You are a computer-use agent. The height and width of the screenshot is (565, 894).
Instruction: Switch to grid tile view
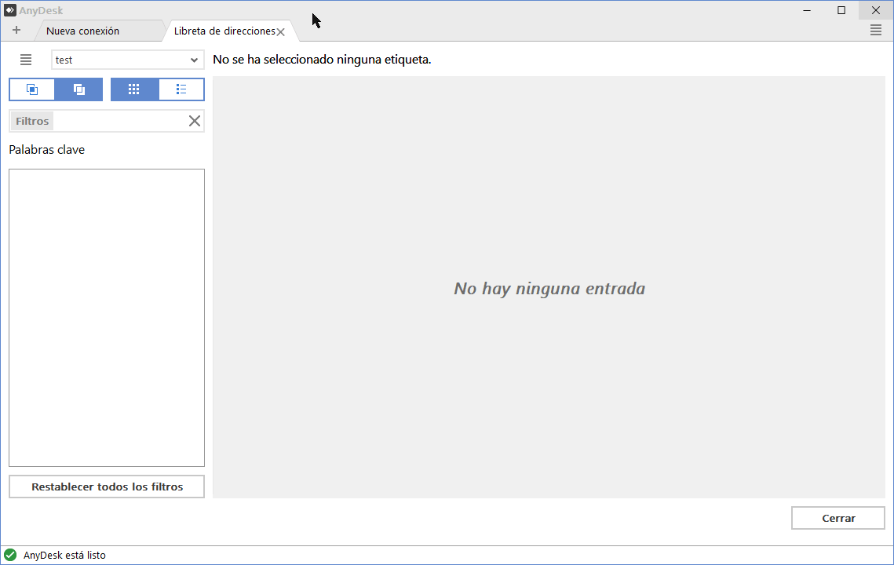pyautogui.click(x=134, y=89)
